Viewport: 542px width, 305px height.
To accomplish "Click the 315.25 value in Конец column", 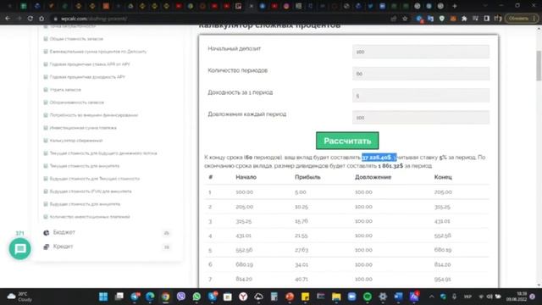I will tap(442, 207).
